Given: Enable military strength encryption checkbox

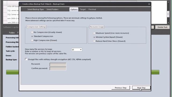Looking at the screenshot, I should click(26, 59).
